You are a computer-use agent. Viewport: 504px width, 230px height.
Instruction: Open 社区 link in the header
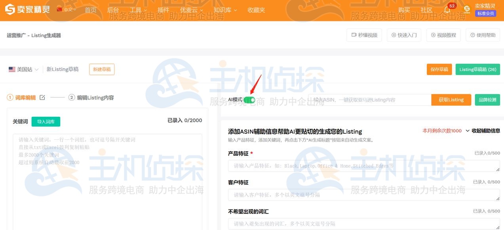tap(426, 10)
